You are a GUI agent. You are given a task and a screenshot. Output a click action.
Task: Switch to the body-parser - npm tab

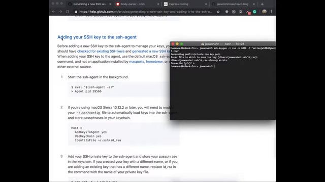tap(138, 4)
